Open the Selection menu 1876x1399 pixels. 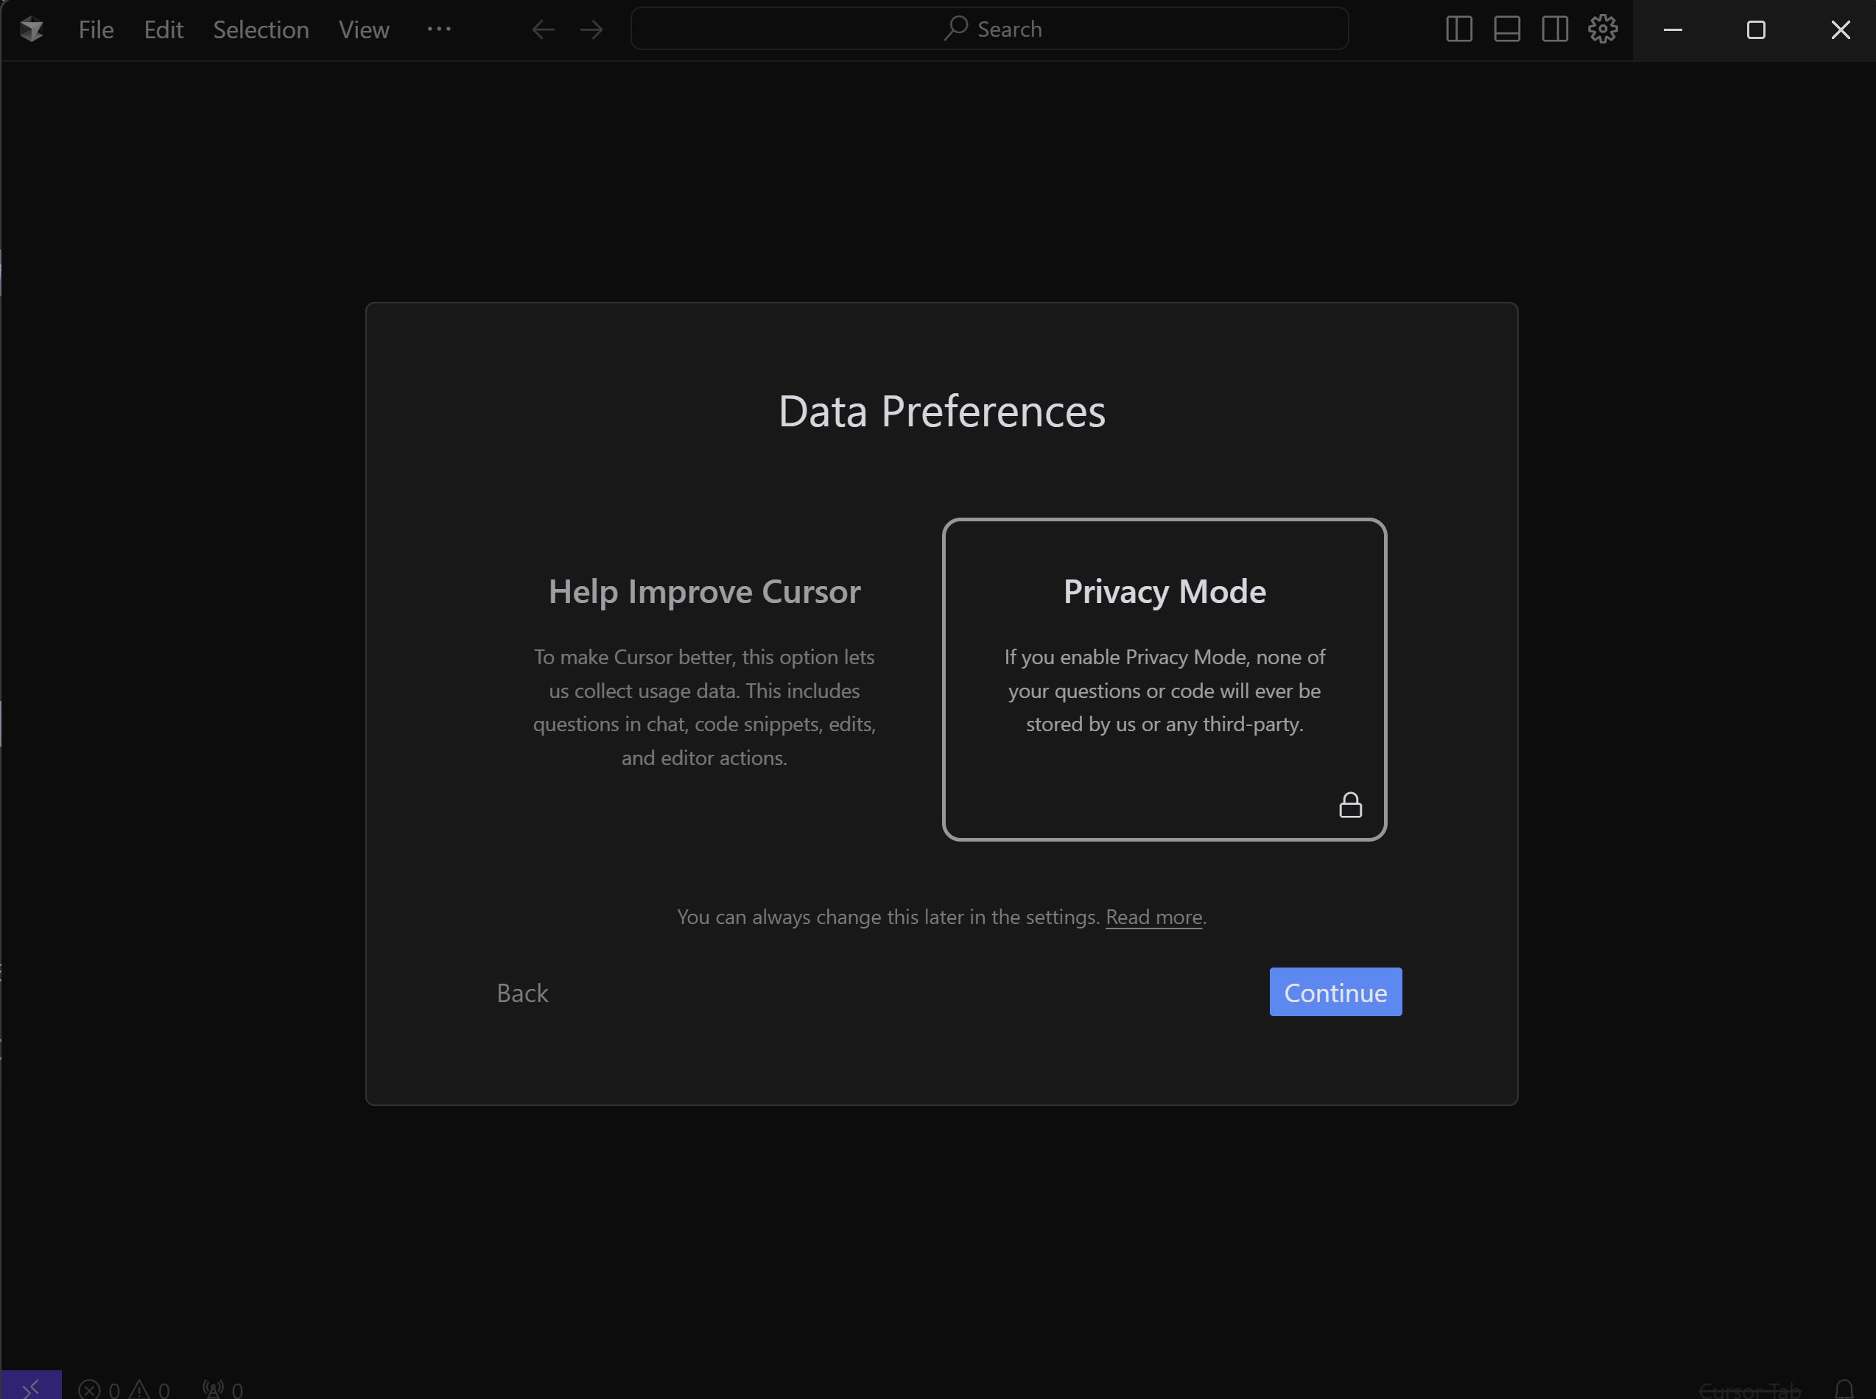pos(261,29)
